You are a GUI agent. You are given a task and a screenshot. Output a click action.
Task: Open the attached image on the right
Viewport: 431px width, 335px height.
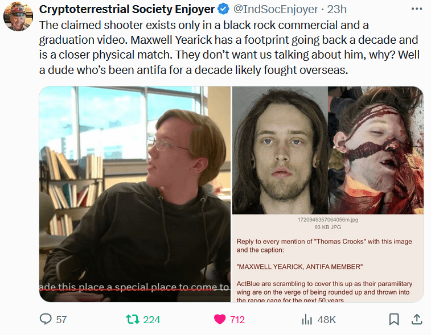[x=328, y=194]
